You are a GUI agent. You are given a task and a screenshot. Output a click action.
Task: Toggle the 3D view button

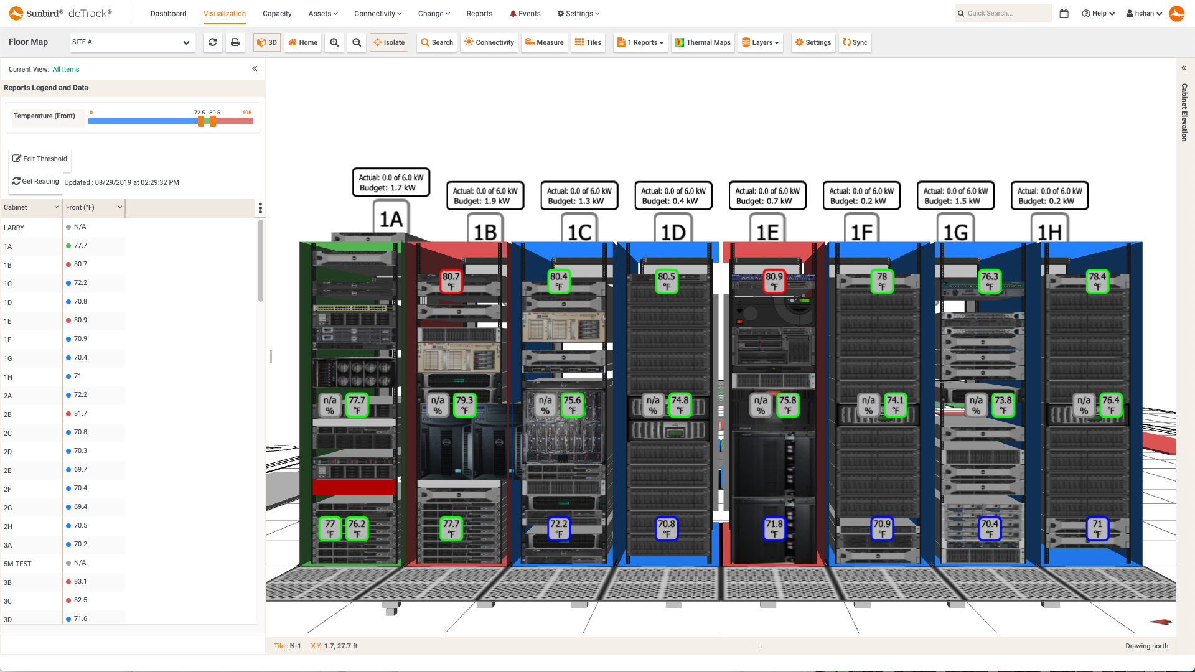267,42
